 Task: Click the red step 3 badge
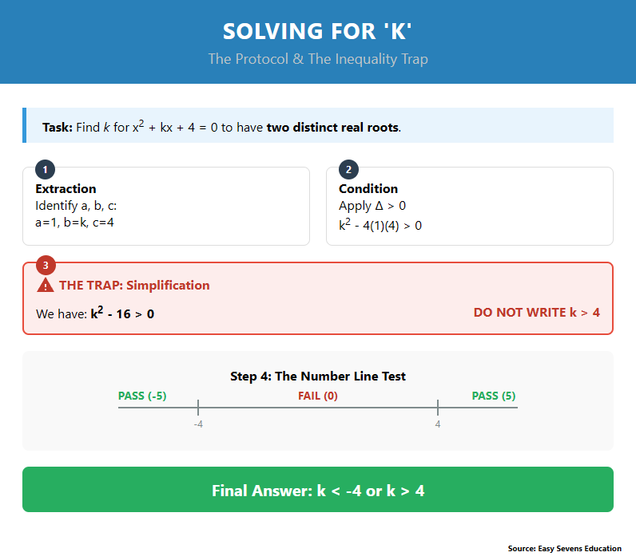46,265
